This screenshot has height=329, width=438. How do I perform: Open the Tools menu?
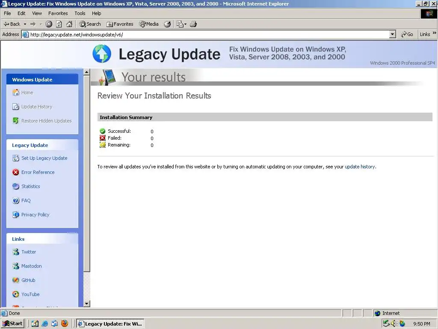[x=80, y=13]
